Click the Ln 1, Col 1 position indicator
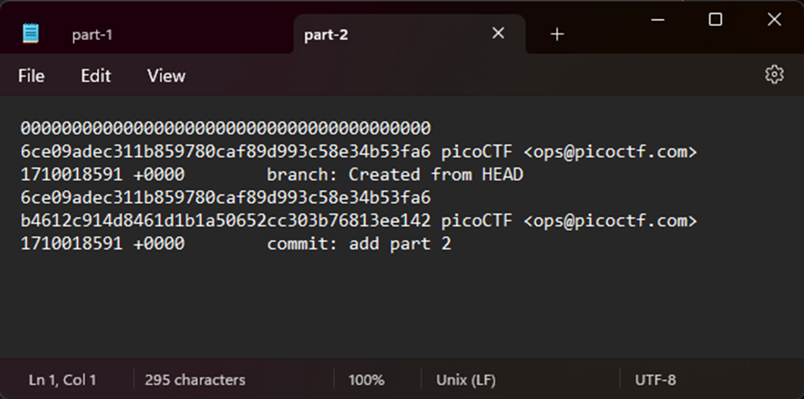The image size is (804, 399). click(x=62, y=379)
